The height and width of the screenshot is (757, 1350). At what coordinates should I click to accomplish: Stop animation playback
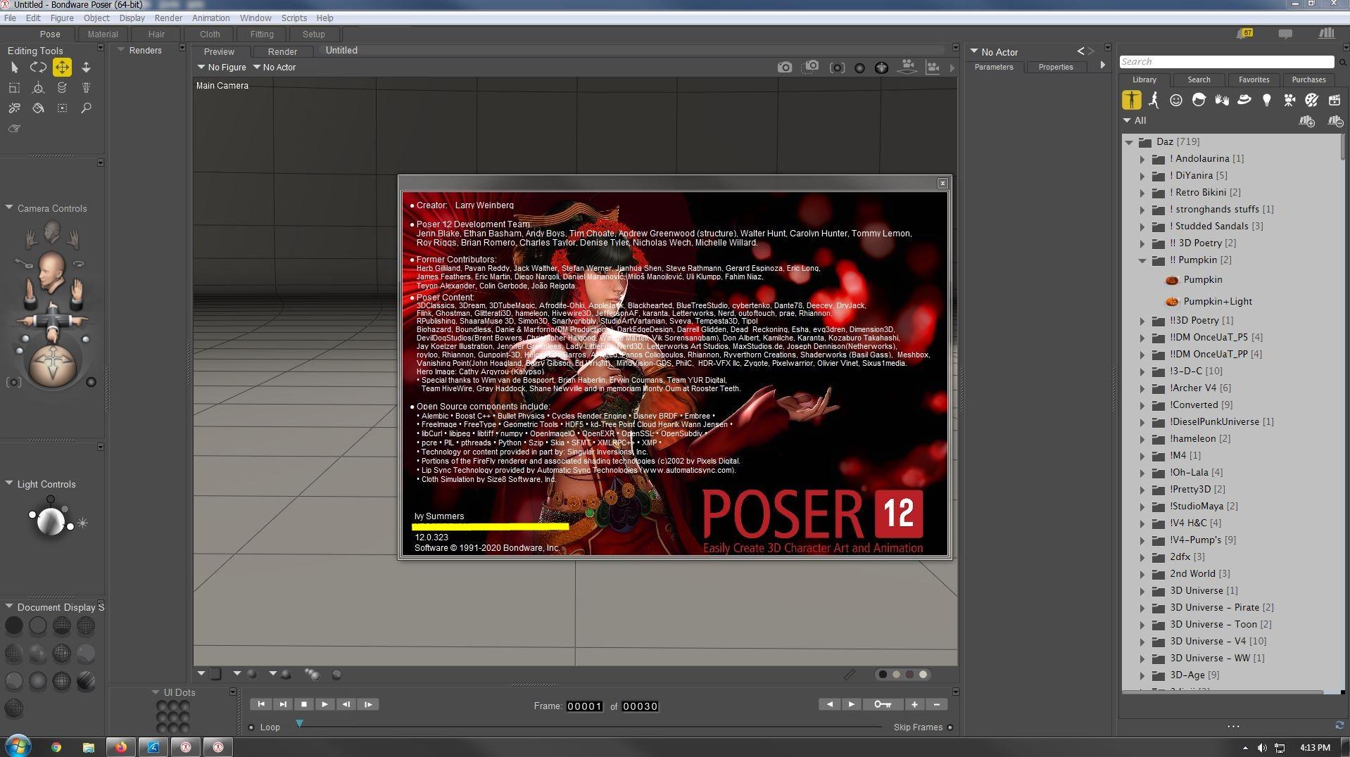tap(303, 704)
